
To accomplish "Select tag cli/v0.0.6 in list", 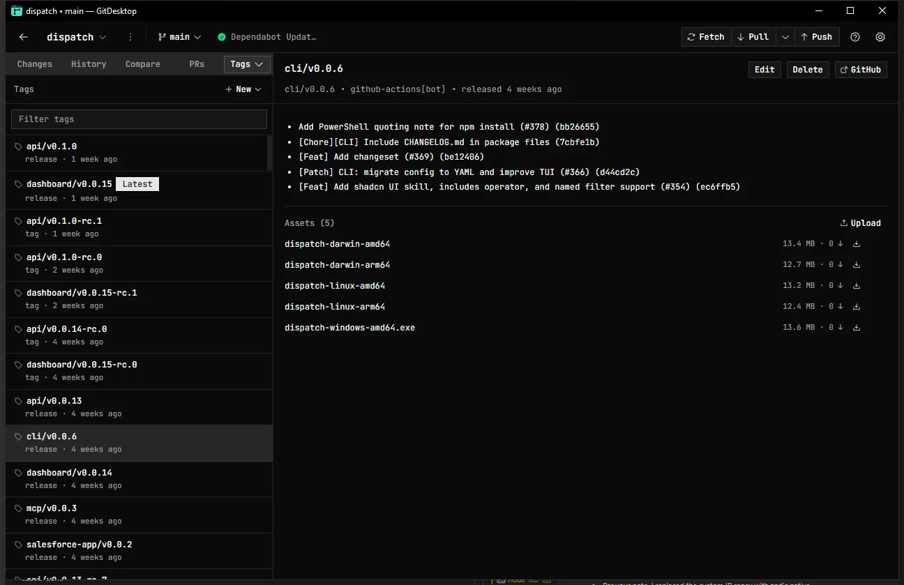I will click(139, 443).
